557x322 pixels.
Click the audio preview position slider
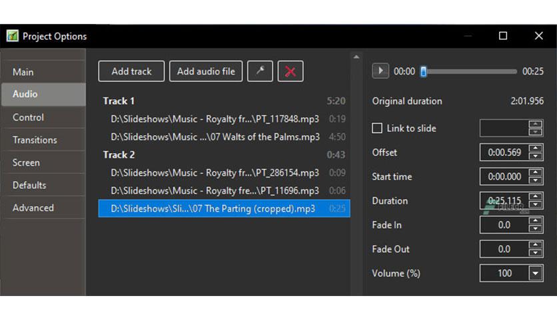(x=468, y=72)
